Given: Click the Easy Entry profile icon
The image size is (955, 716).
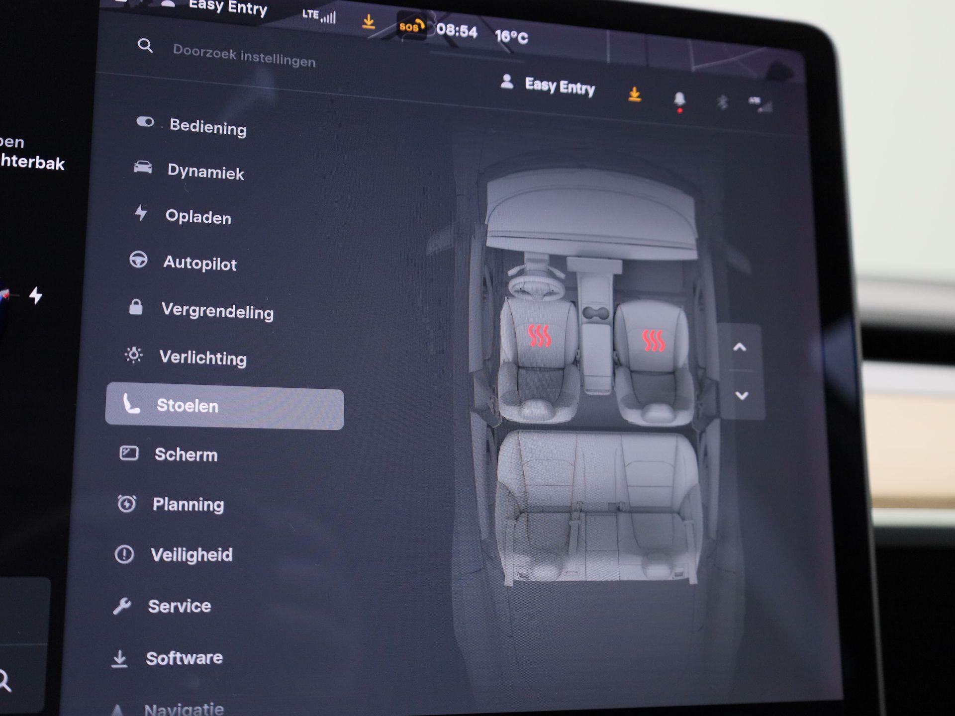Looking at the screenshot, I should 506,82.
